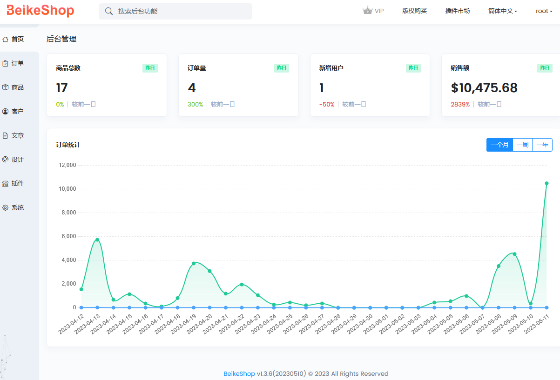Click the orders clipboard icon

(x=6, y=63)
